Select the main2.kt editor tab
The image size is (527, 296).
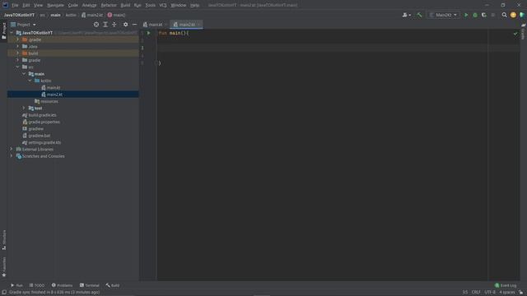(x=185, y=25)
